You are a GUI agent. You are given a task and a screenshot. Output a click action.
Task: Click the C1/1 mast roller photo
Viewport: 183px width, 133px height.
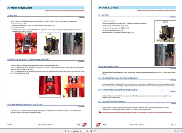[26, 44]
